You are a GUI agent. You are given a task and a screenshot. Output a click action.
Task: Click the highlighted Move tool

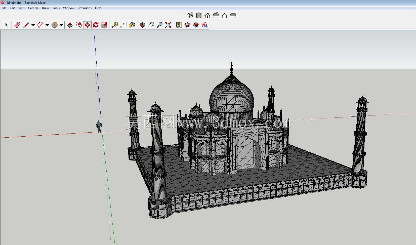click(x=87, y=25)
